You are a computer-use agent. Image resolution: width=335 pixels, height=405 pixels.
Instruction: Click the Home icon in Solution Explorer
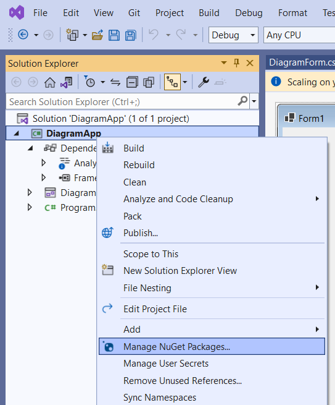click(50, 83)
